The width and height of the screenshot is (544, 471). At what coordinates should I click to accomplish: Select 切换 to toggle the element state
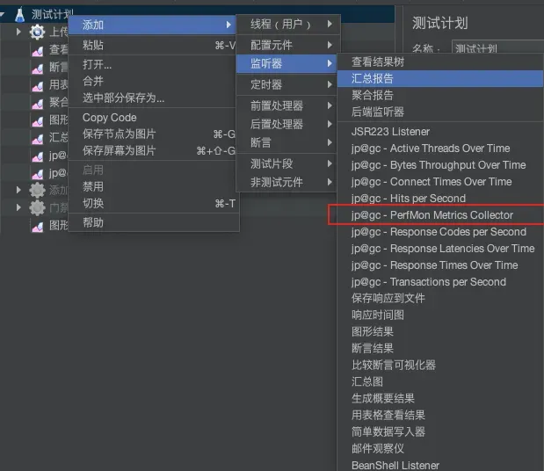[x=93, y=204]
